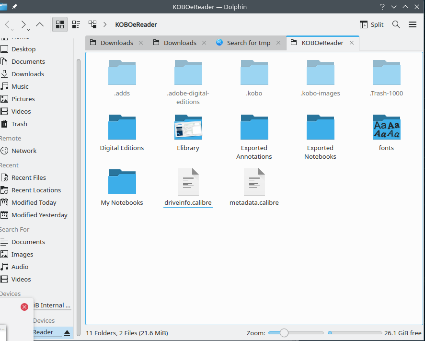425x341 pixels.
Task: Switch to the Search for tmp tab
Action: click(248, 43)
